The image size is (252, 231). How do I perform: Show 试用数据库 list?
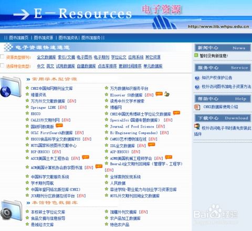coord(66,66)
